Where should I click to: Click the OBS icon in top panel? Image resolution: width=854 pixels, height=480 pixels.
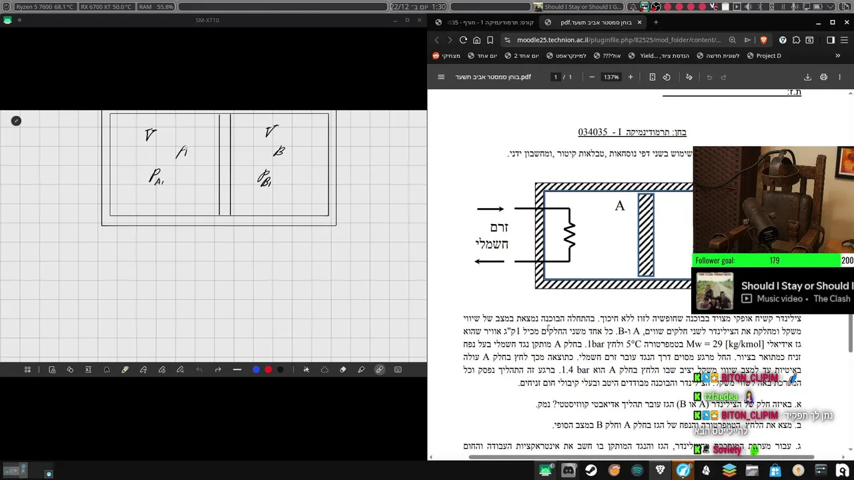(x=656, y=7)
